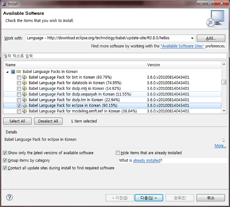
Task: Collapse the Babel Language Packs in Korean tree node
Action: click(x=7, y=72)
